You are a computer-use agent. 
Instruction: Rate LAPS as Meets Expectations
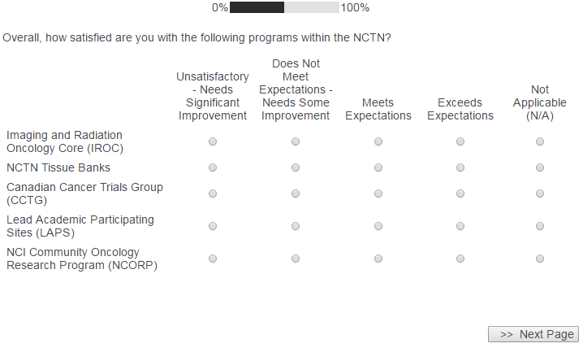(x=378, y=226)
